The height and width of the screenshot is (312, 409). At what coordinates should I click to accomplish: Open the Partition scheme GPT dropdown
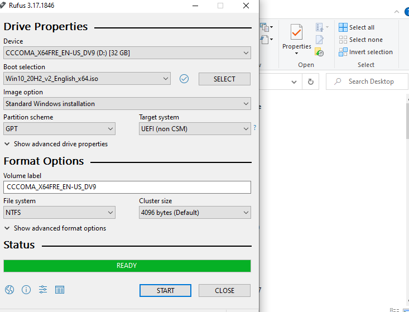coord(59,129)
